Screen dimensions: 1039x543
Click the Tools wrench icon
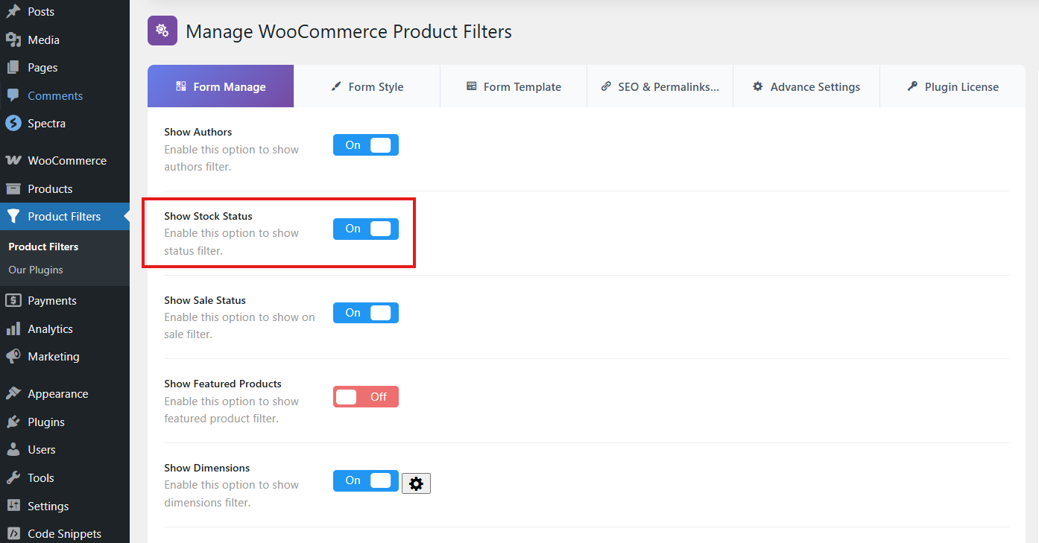(13, 478)
